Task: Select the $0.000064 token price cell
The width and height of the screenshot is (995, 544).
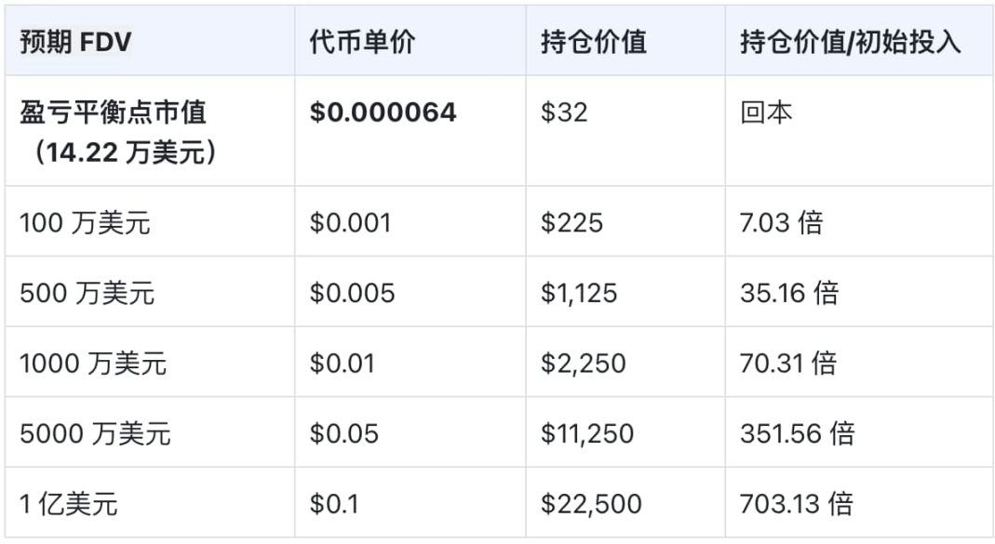Action: point(383,113)
